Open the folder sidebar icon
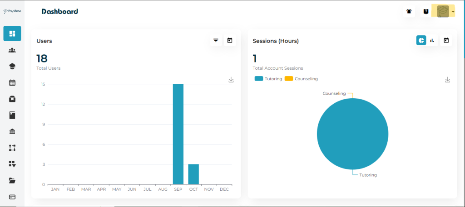 [x=12, y=180]
